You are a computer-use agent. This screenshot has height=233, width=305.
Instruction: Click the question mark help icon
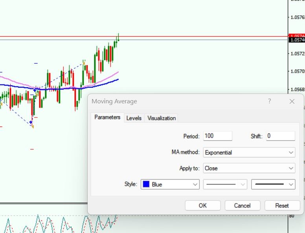pos(269,101)
